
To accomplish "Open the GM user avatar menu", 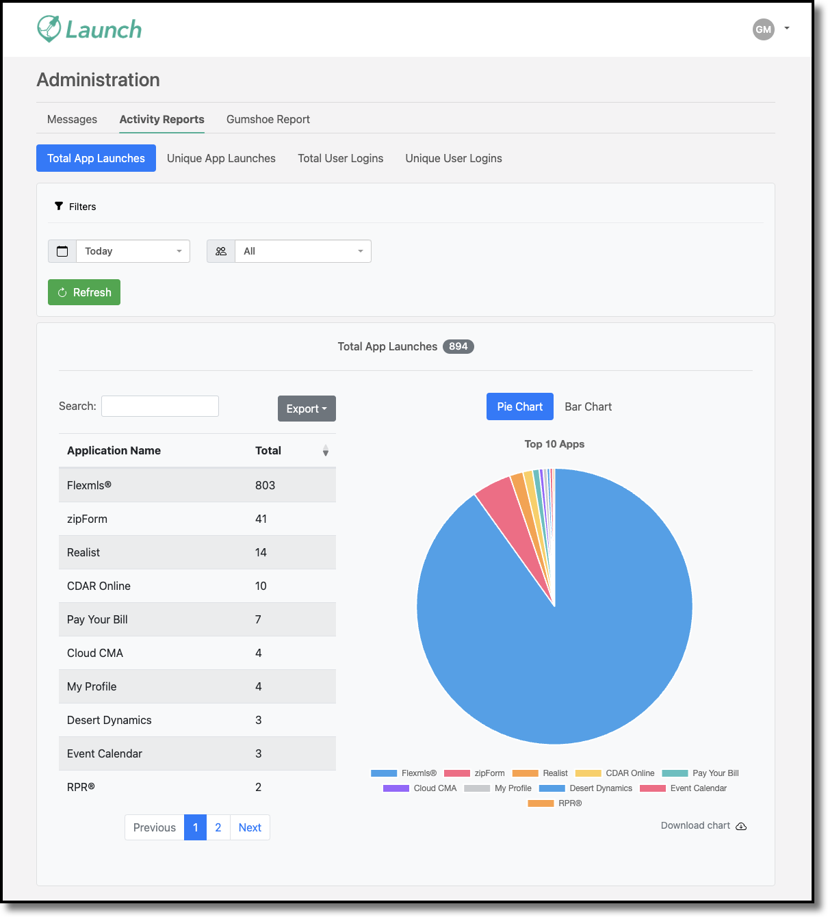I will (x=763, y=29).
